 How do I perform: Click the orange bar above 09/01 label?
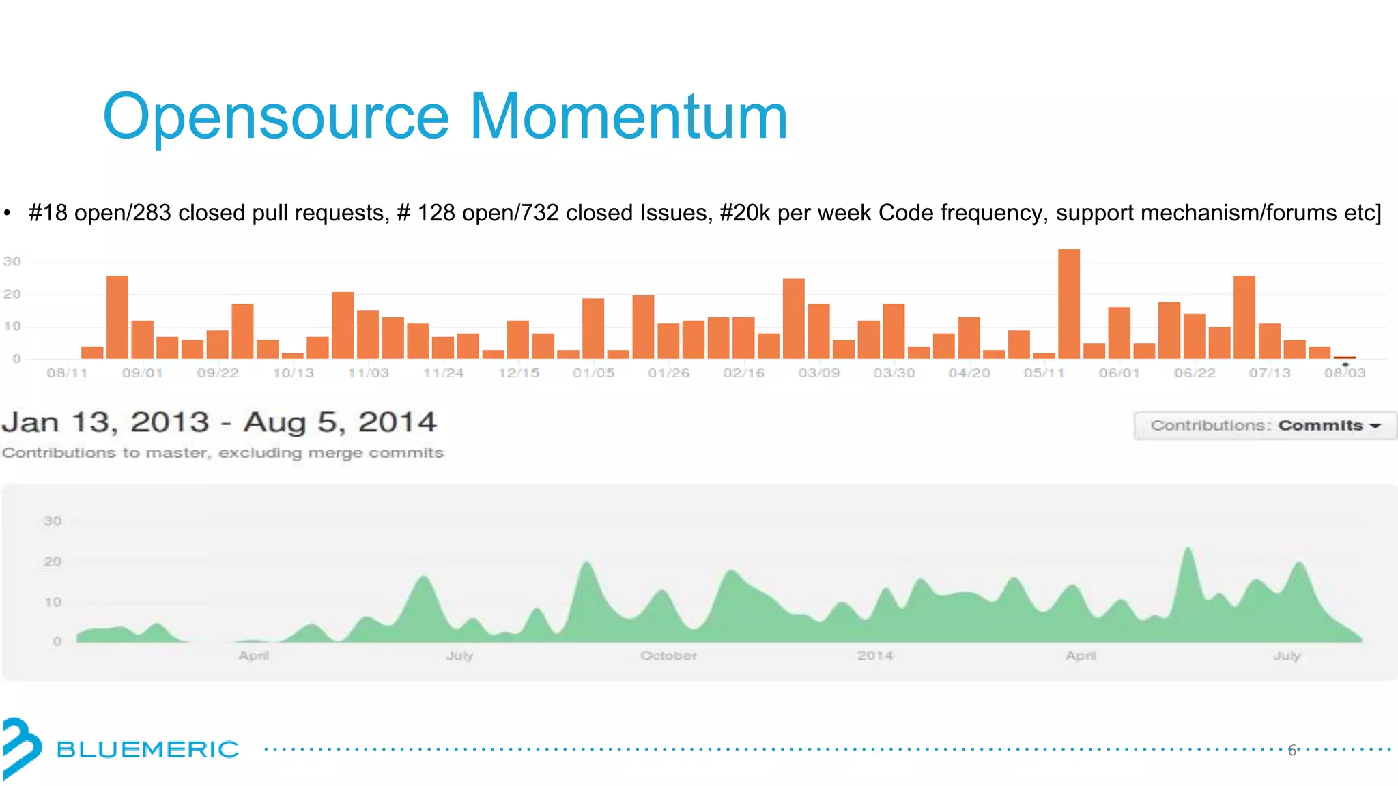(142, 340)
